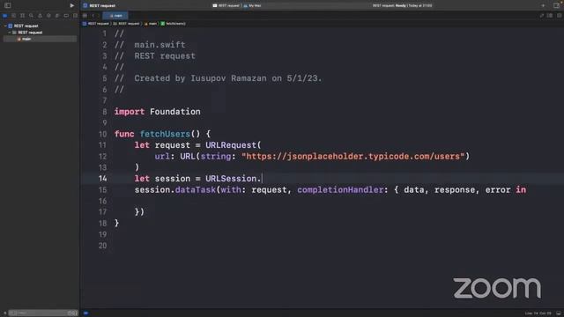Open the source control navigator
Viewport: 564px width, 317px height.
14,16
